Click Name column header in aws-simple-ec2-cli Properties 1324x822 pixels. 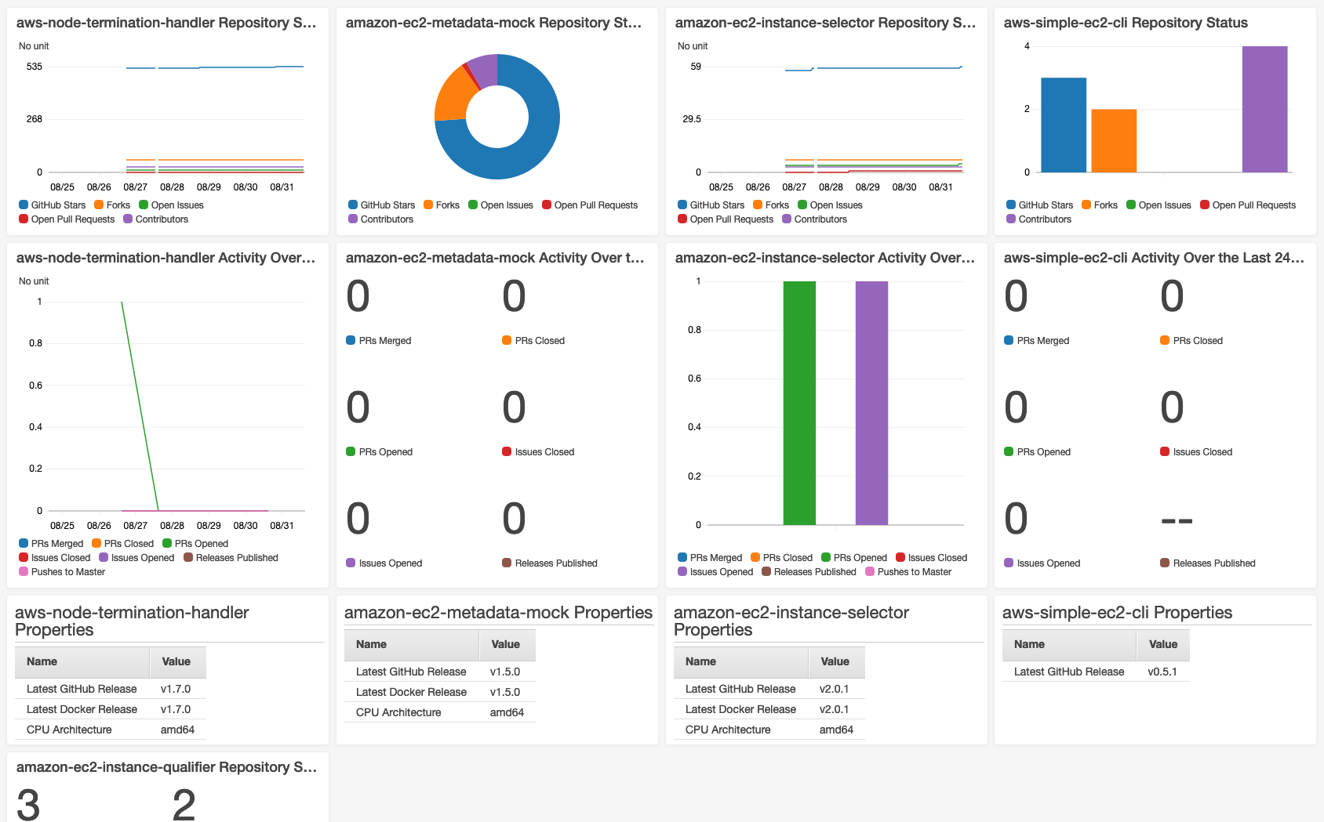click(1069, 644)
